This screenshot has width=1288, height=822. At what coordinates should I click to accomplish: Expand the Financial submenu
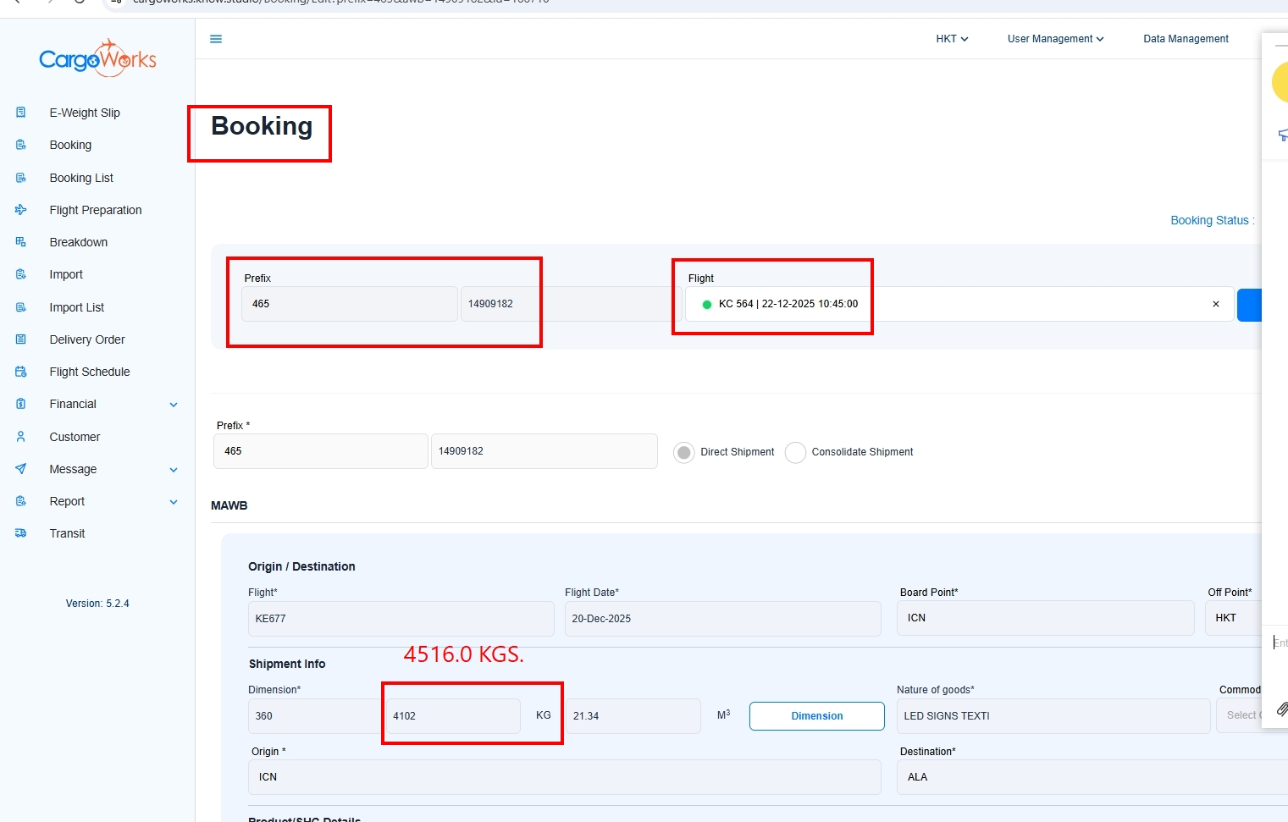pos(174,405)
